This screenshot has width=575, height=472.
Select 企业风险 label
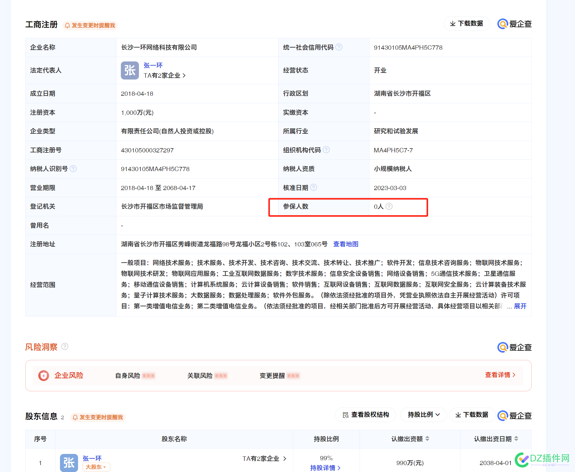[69, 376]
